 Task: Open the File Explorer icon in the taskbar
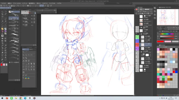tap(16, 98)
